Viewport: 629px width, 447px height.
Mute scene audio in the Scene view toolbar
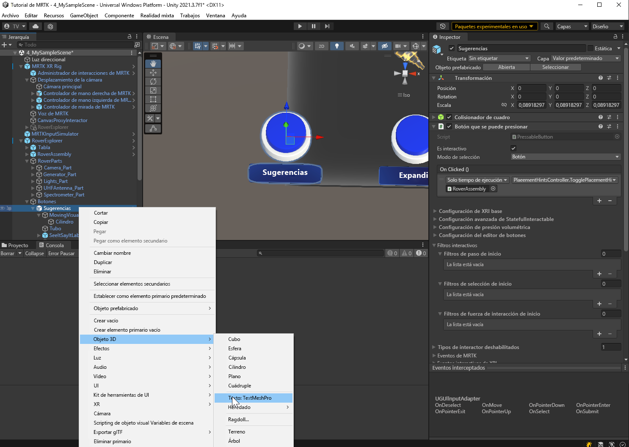[x=352, y=46]
